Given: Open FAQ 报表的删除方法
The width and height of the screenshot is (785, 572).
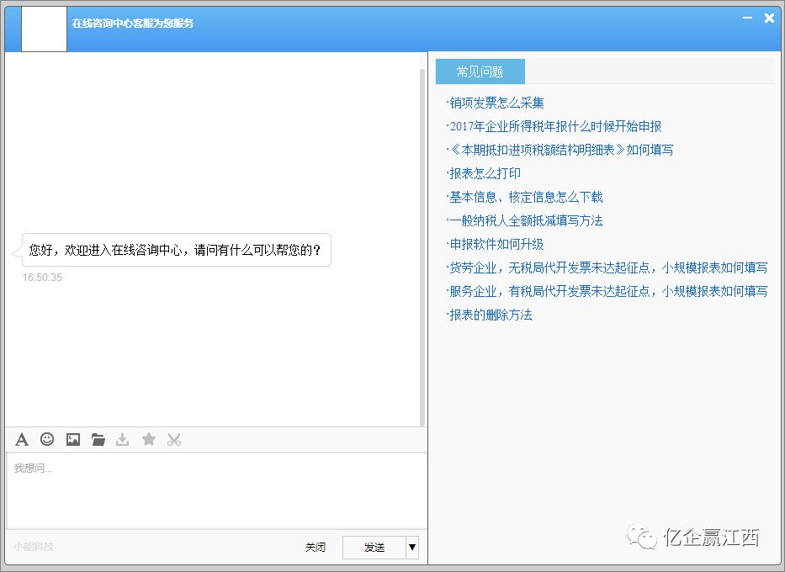Looking at the screenshot, I should tap(489, 315).
